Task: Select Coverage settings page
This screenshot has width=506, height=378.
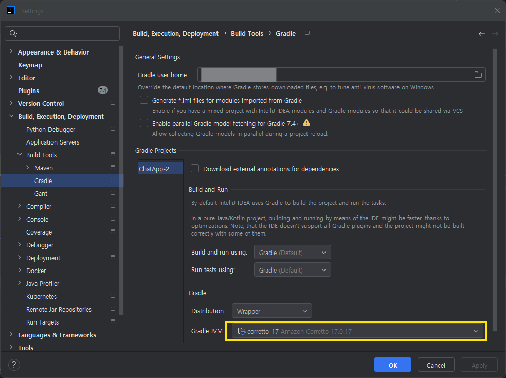Action: click(x=39, y=232)
